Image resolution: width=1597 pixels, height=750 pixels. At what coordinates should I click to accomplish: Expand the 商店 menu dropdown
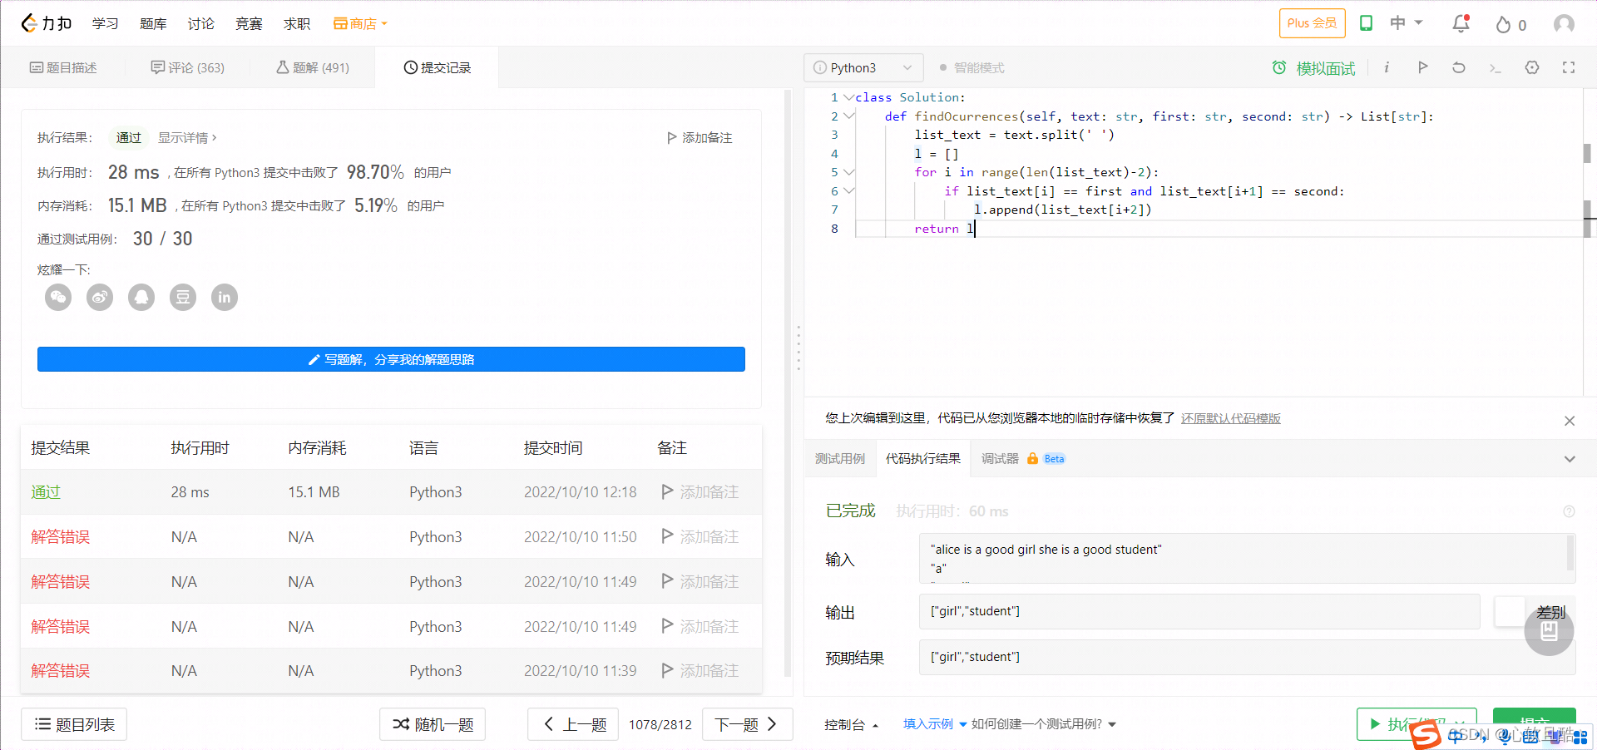(x=359, y=23)
